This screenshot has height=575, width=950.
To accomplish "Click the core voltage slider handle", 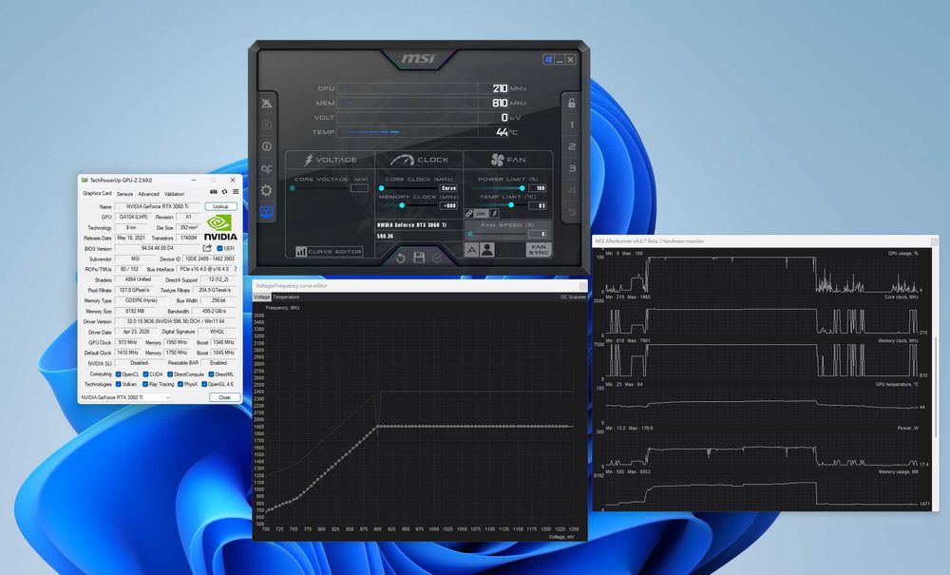I will point(293,188).
